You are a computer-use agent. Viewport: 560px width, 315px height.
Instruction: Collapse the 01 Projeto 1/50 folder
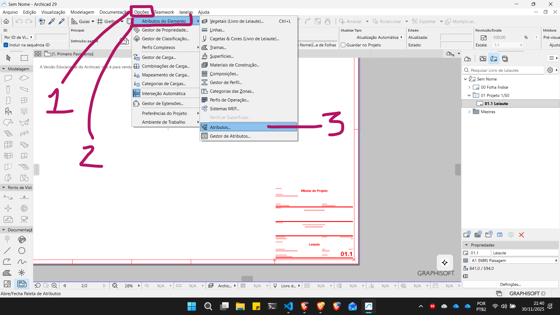469,95
